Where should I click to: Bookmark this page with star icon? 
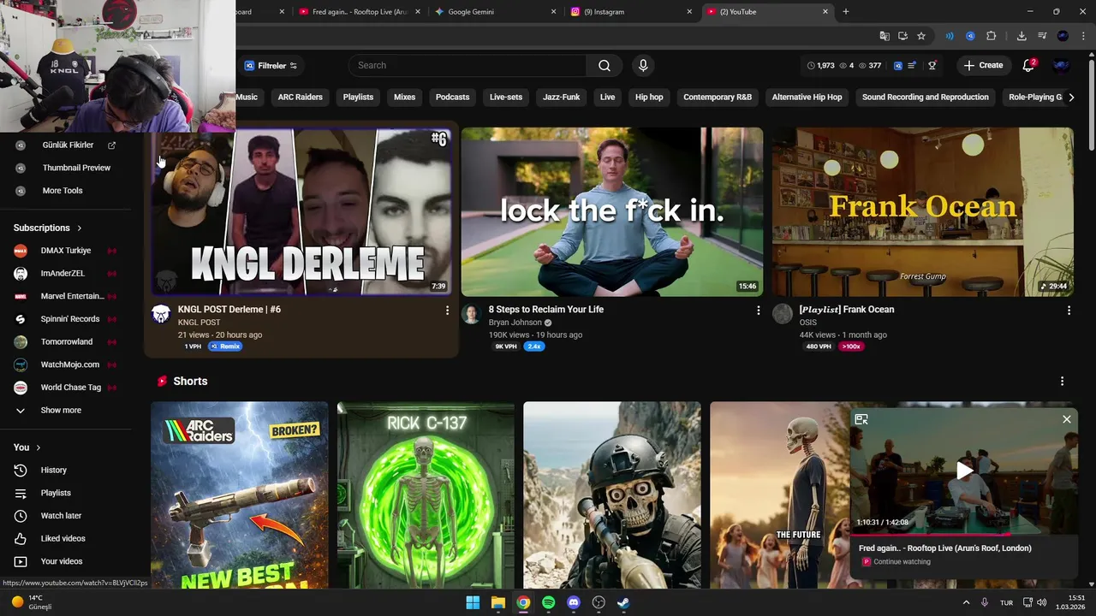[x=921, y=36]
